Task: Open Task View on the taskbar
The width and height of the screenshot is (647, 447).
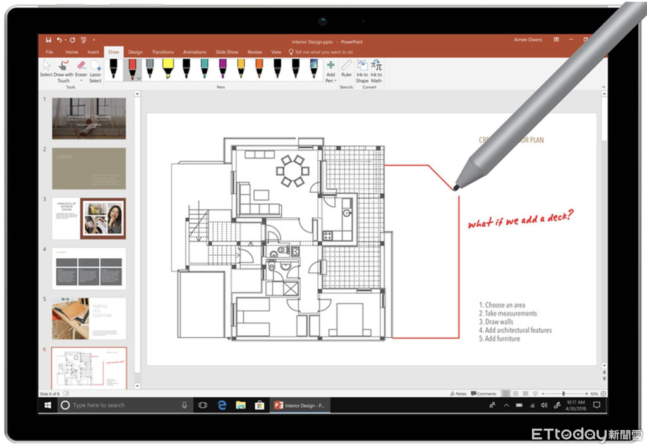Action: click(x=203, y=405)
